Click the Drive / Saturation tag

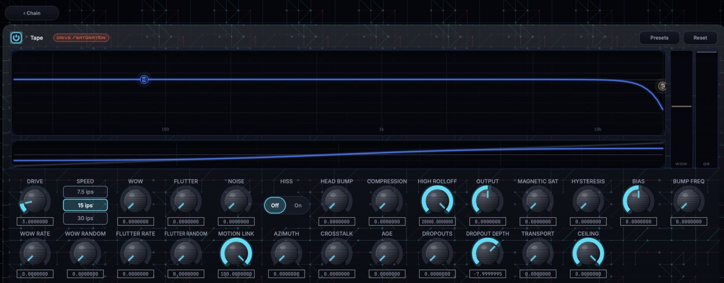pyautogui.click(x=81, y=38)
